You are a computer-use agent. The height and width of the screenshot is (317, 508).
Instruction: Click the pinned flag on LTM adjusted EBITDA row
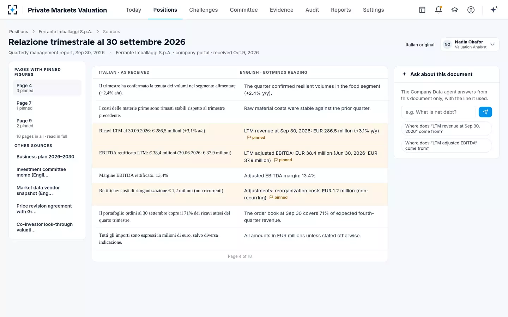point(283,160)
